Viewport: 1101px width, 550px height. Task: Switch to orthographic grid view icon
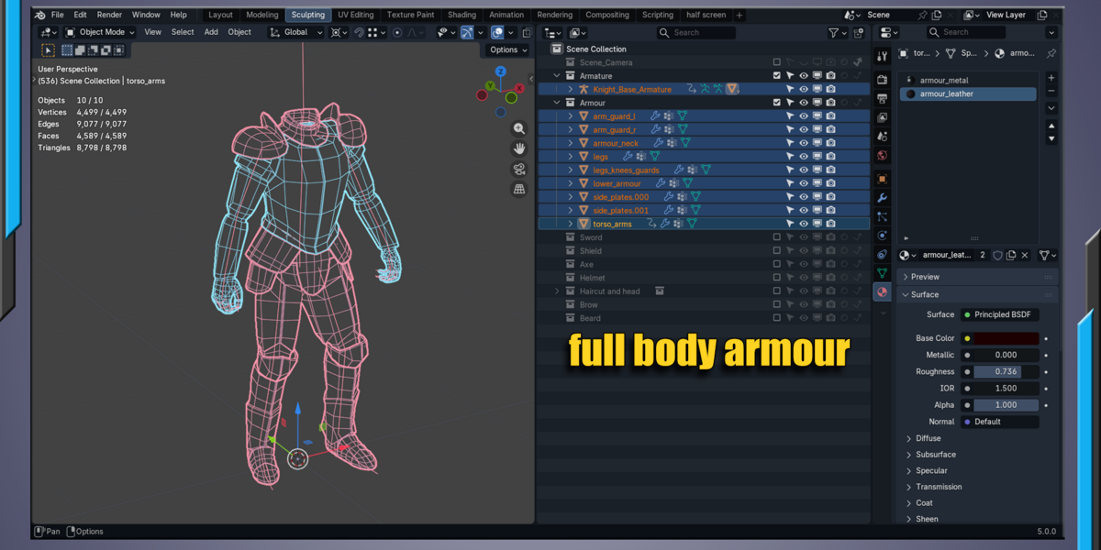pos(519,189)
